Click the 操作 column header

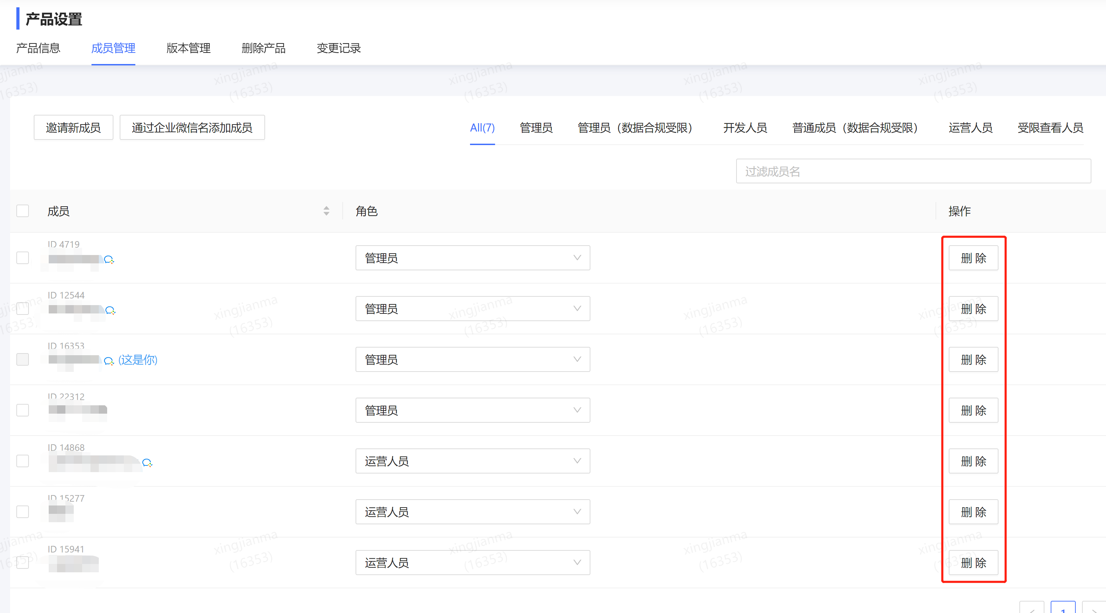click(960, 211)
